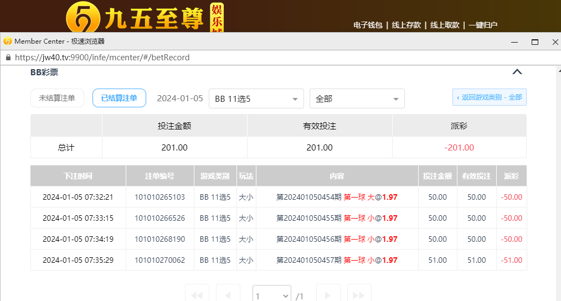Screen dimensions: 561x301
Task: Open 线上存款 link in header
Action: click(406, 25)
